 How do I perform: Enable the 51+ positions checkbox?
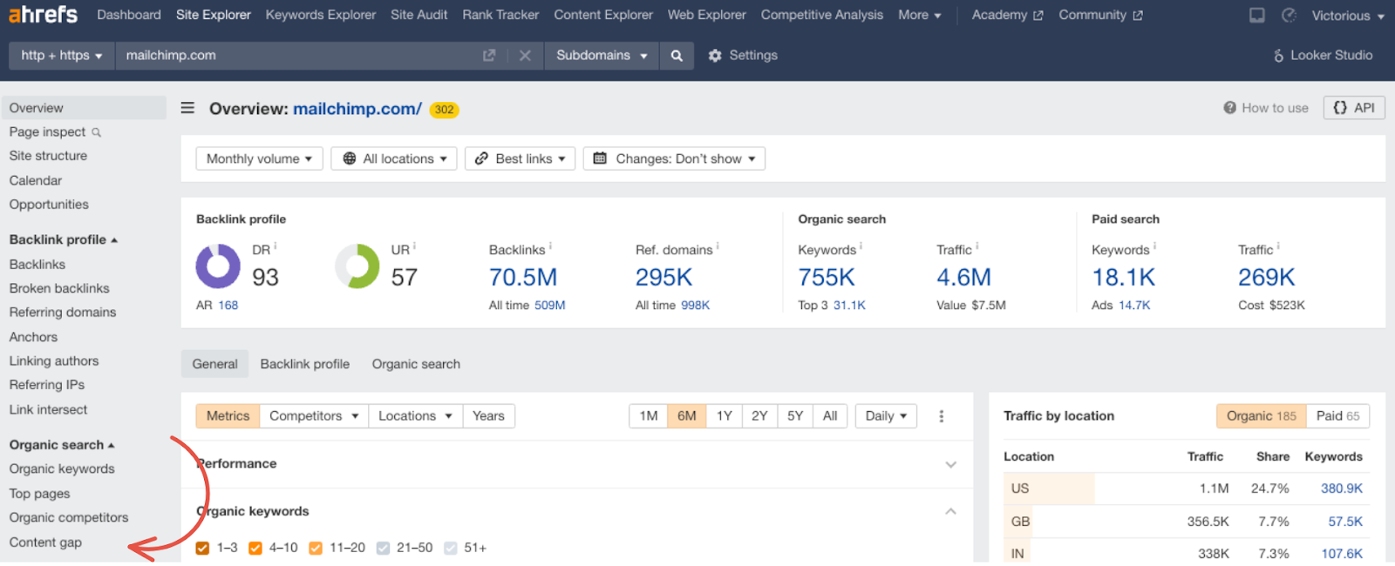click(450, 548)
